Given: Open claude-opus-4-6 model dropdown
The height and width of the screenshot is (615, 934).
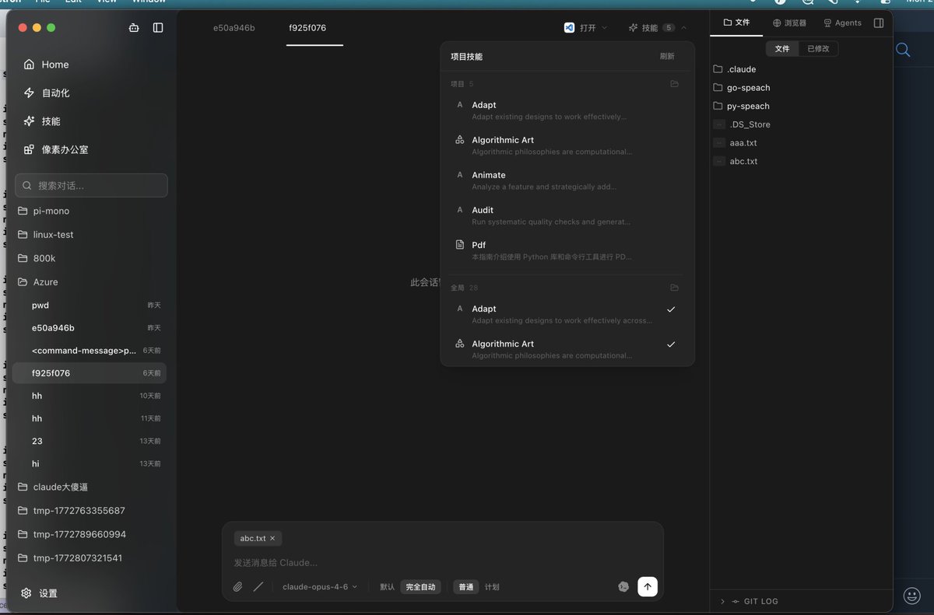Looking at the screenshot, I should (320, 587).
